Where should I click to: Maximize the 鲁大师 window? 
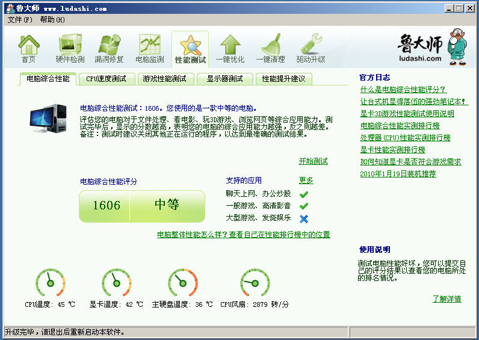pos(459,8)
